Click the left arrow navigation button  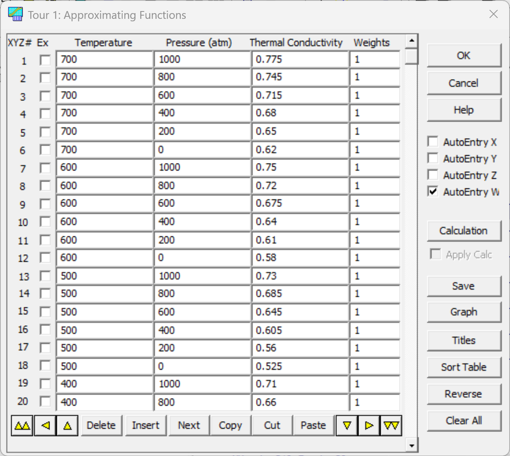(x=45, y=425)
